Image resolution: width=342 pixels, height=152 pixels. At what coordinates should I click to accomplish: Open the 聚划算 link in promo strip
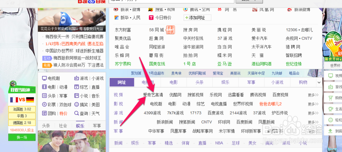click(x=136, y=73)
